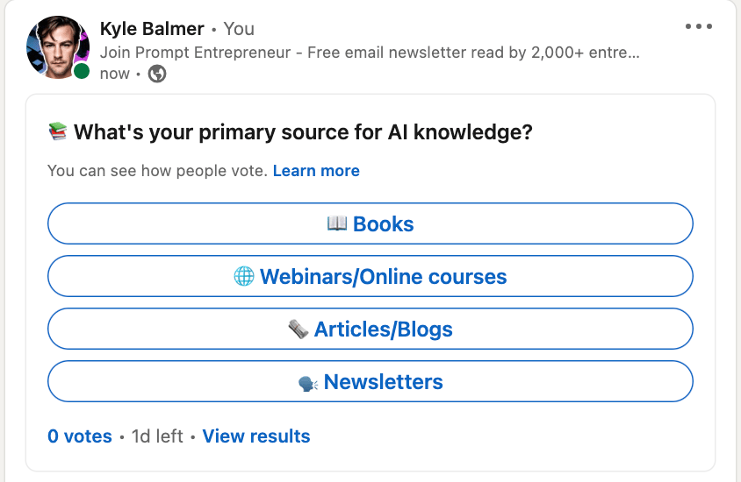The image size is (741, 482).
Task: Click the 1d left poll duration text
Action: coord(157,436)
